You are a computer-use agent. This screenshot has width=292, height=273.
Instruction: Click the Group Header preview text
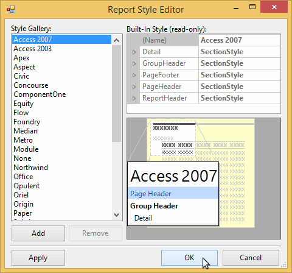click(x=154, y=206)
